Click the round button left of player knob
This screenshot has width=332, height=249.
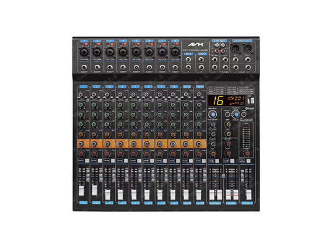(x=227, y=115)
